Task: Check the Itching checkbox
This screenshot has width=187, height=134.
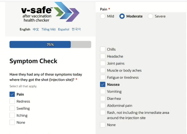Action: pos(12,115)
